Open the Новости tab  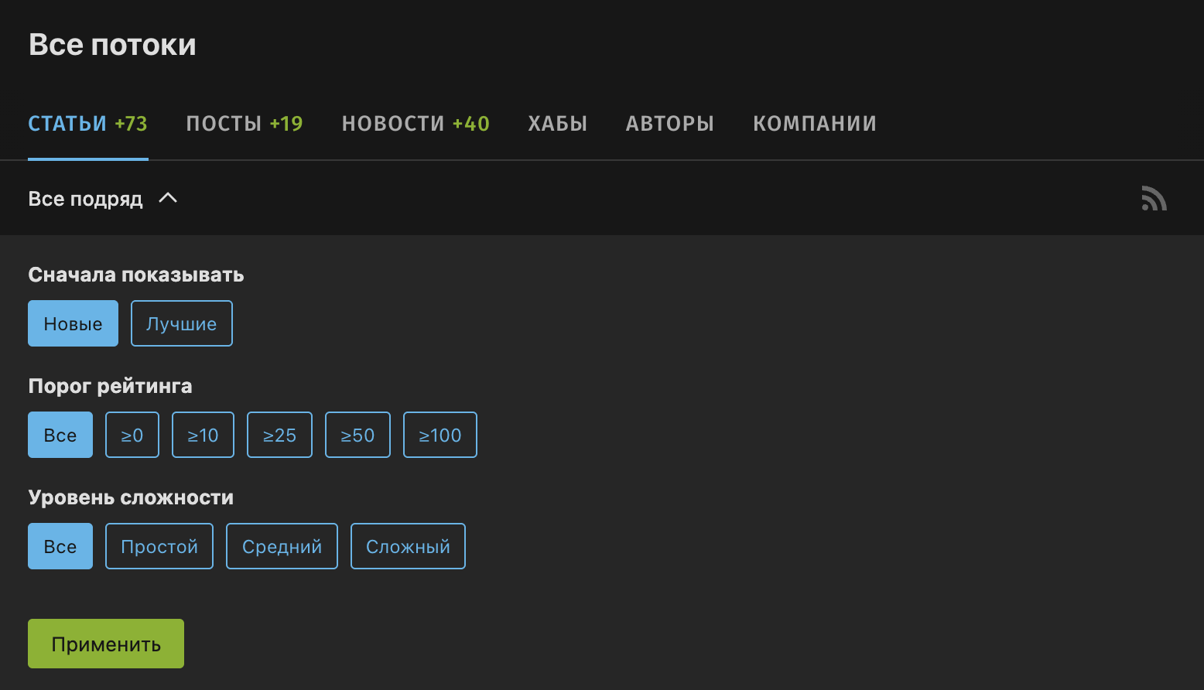[416, 124]
